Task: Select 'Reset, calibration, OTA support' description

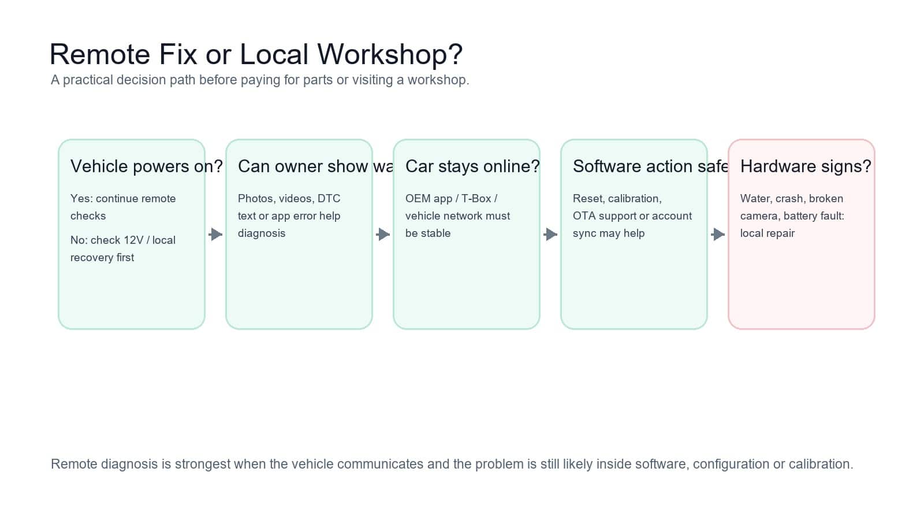Action: pyautogui.click(x=632, y=216)
